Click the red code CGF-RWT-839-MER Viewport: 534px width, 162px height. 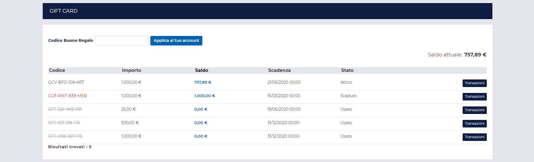point(67,96)
